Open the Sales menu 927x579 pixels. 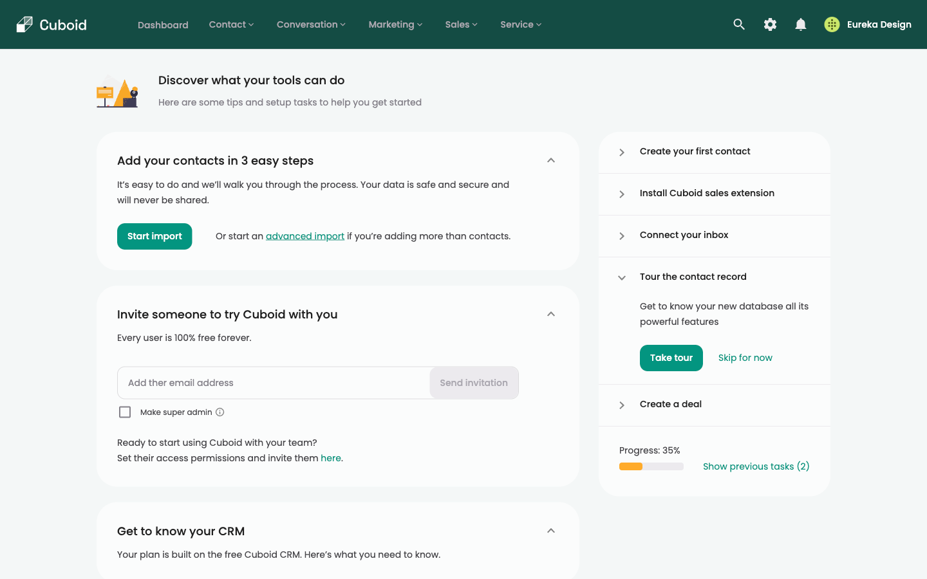tap(461, 24)
